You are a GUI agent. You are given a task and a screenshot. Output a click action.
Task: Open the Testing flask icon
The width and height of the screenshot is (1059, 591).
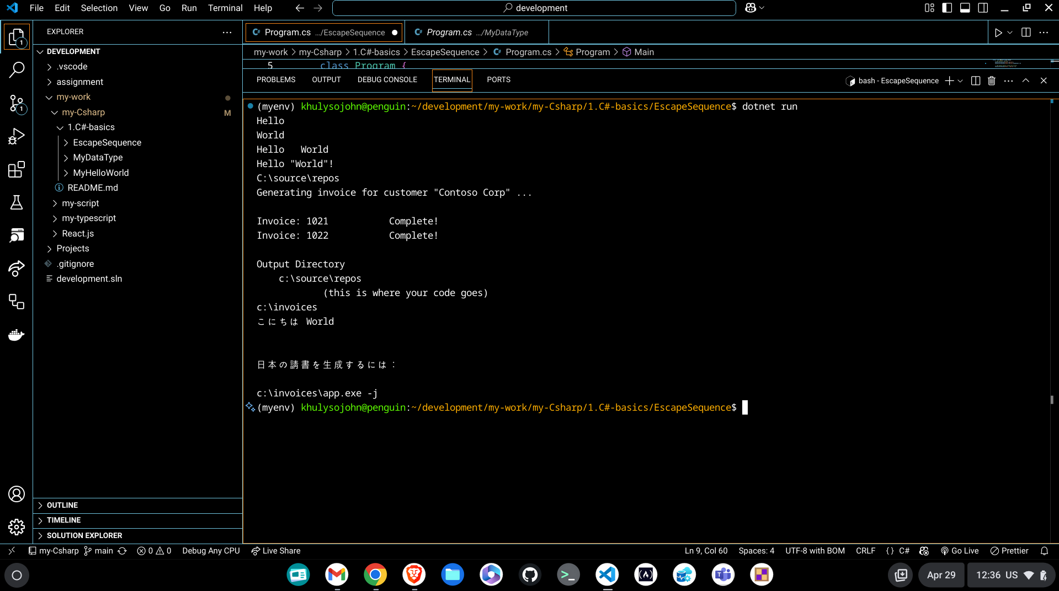pyautogui.click(x=17, y=202)
